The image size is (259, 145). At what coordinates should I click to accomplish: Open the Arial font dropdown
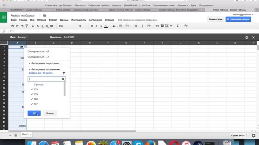(x=66, y=26)
